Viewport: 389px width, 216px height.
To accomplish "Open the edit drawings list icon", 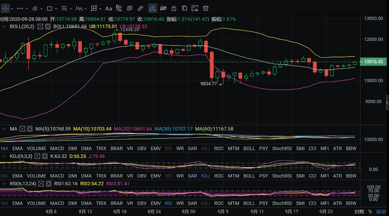I will point(195,9).
